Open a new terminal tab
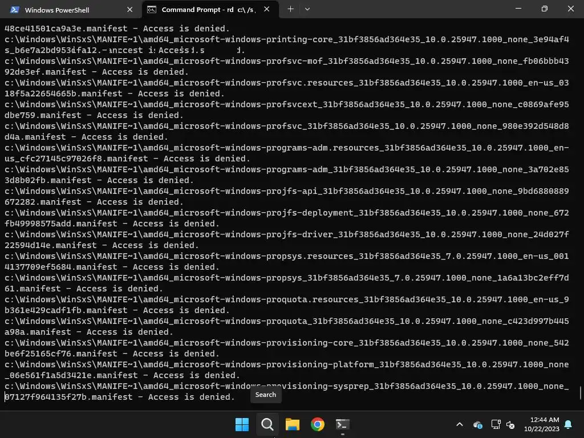Viewport: 584px width, 438px height. tap(290, 9)
